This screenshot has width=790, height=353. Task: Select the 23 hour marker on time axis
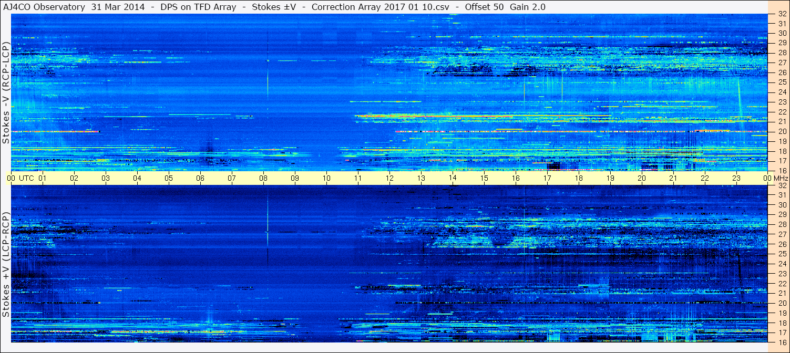click(x=736, y=178)
